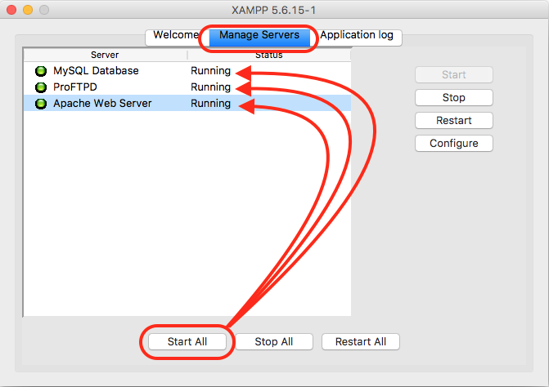The width and height of the screenshot is (549, 387).
Task: Click Stop All to halt all servers
Action: [x=274, y=341]
